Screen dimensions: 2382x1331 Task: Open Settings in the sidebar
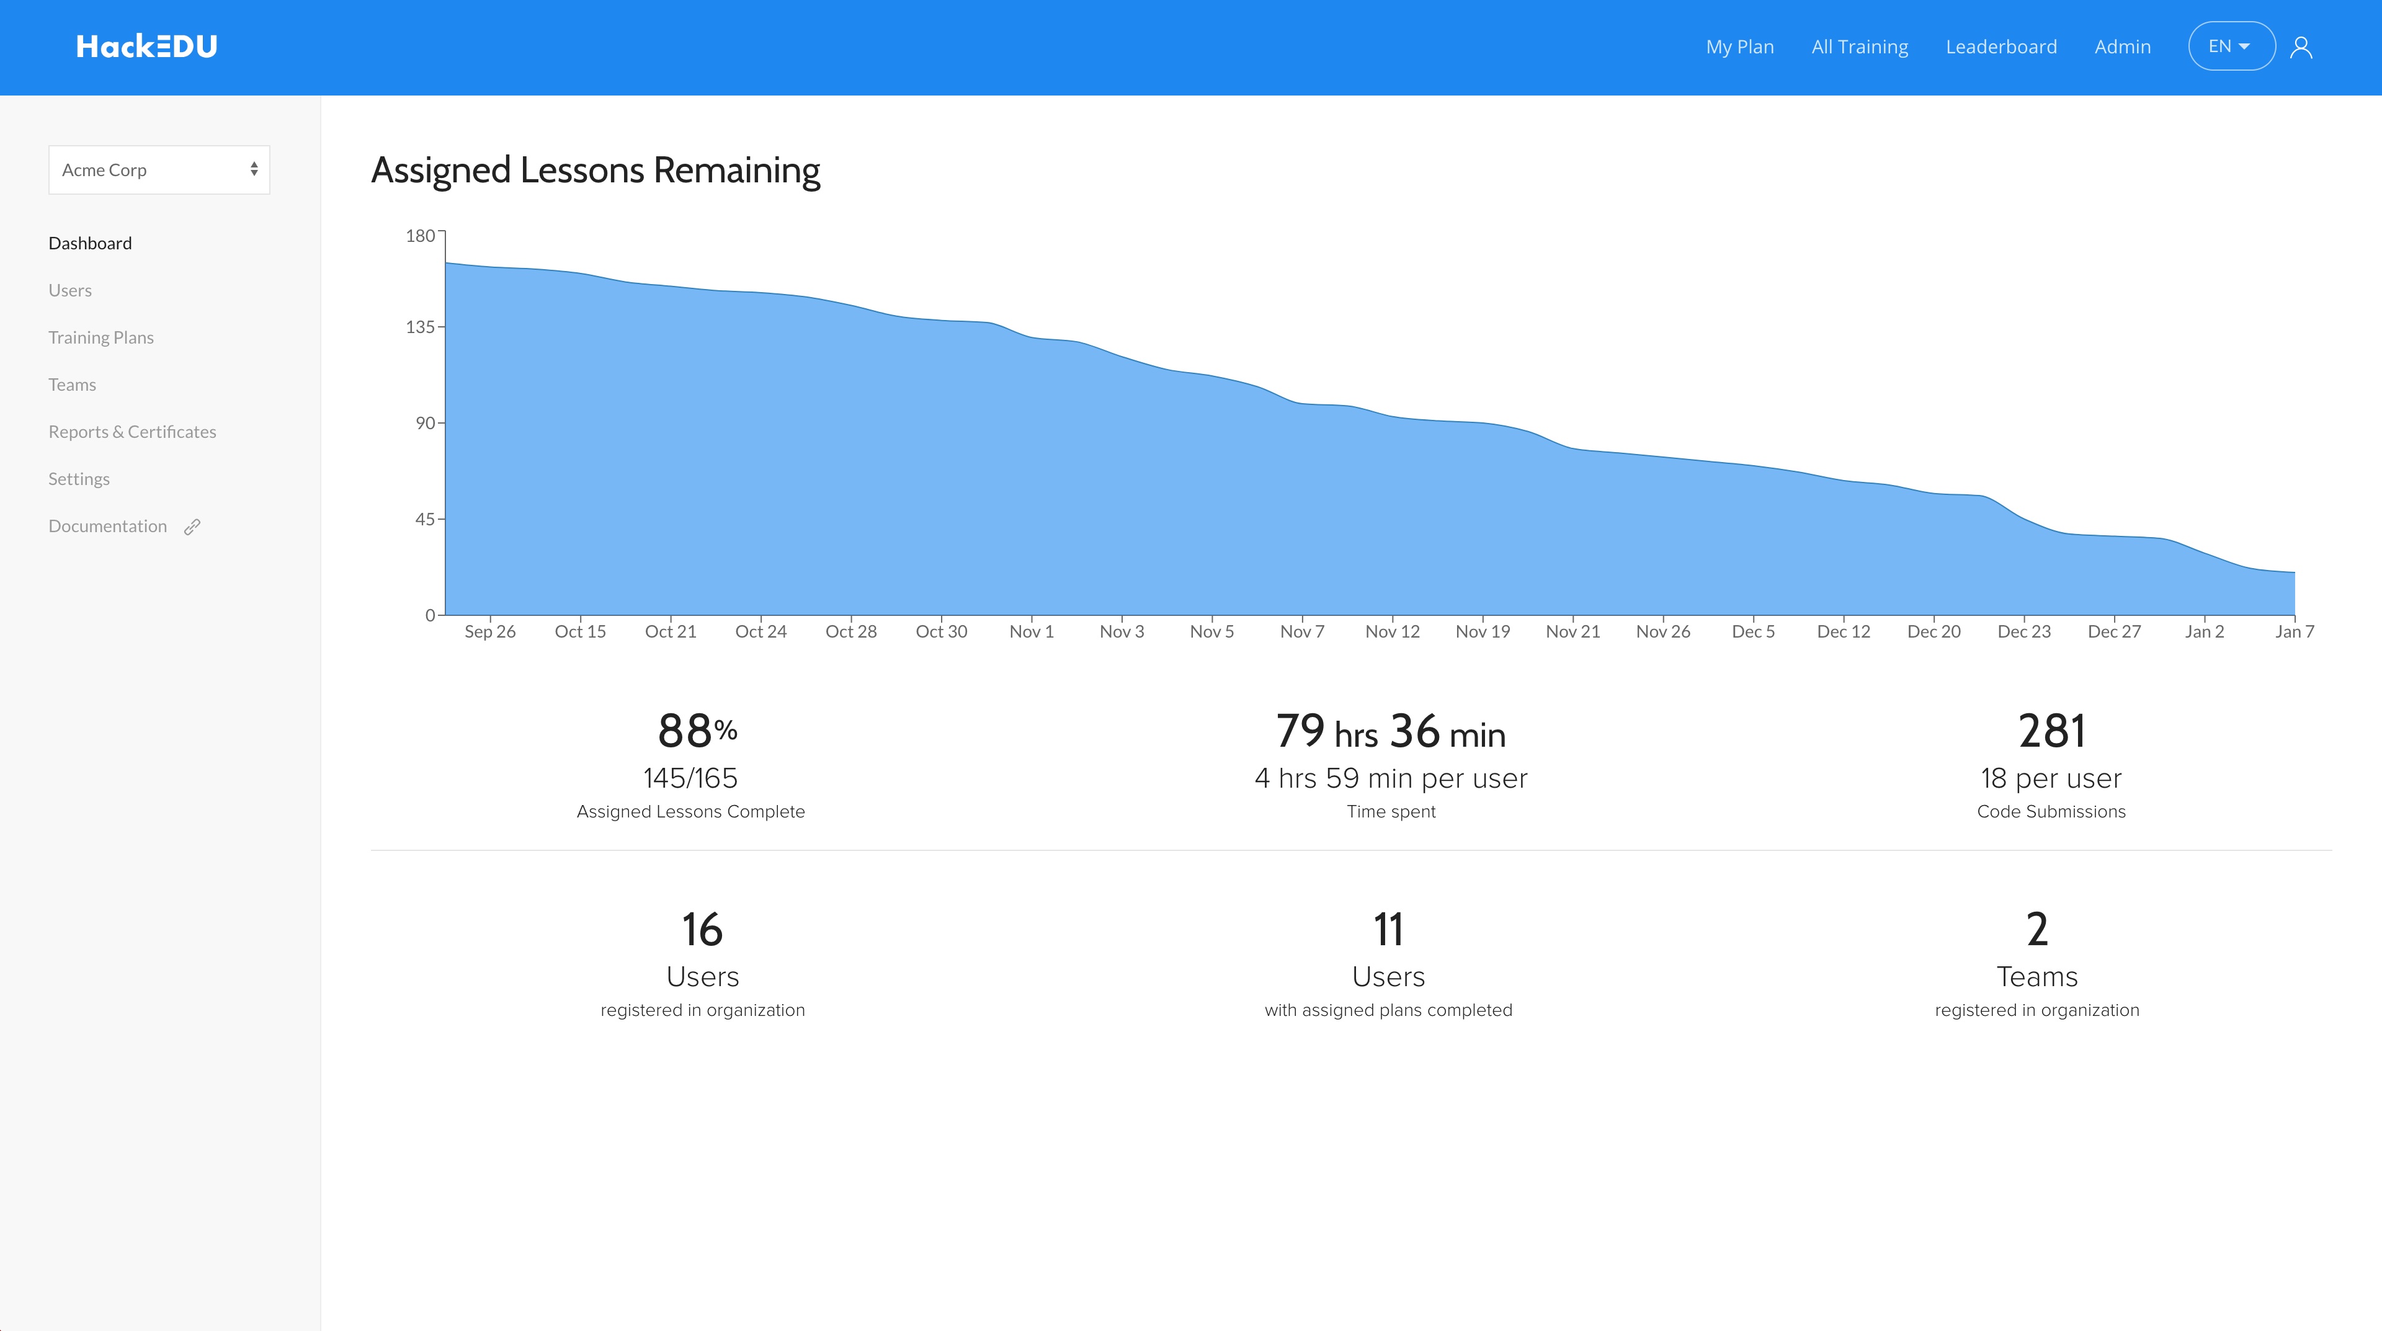click(x=79, y=479)
